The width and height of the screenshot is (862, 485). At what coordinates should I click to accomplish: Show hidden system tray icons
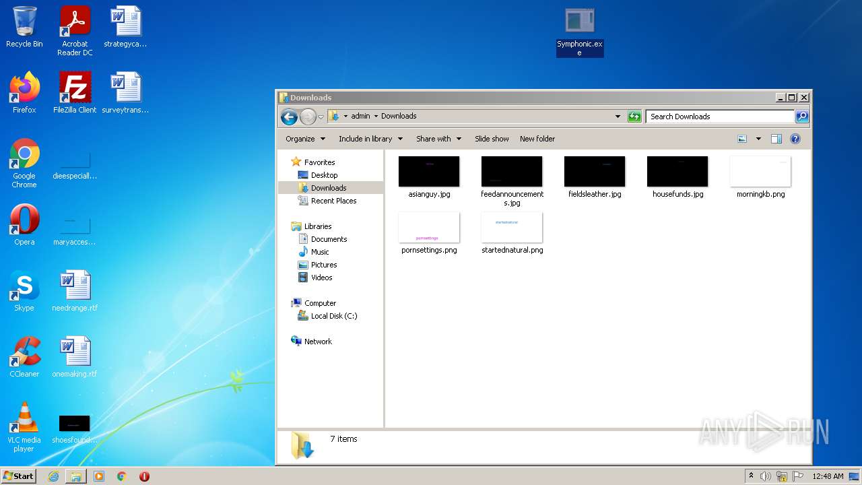click(751, 476)
